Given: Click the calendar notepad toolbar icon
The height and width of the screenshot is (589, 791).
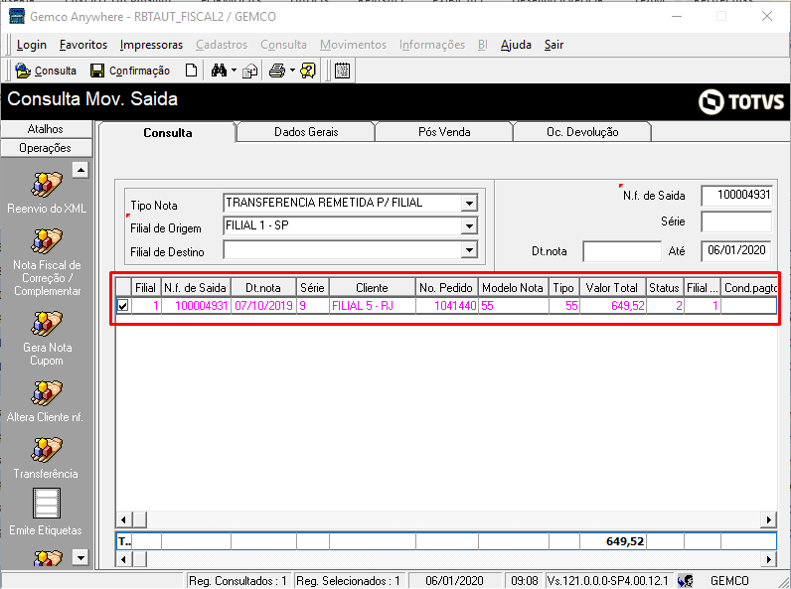Looking at the screenshot, I should 342,71.
